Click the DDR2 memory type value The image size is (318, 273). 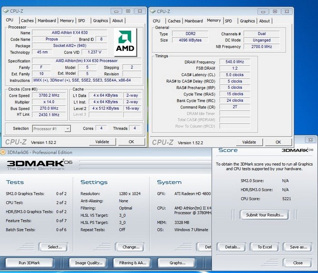click(x=190, y=34)
